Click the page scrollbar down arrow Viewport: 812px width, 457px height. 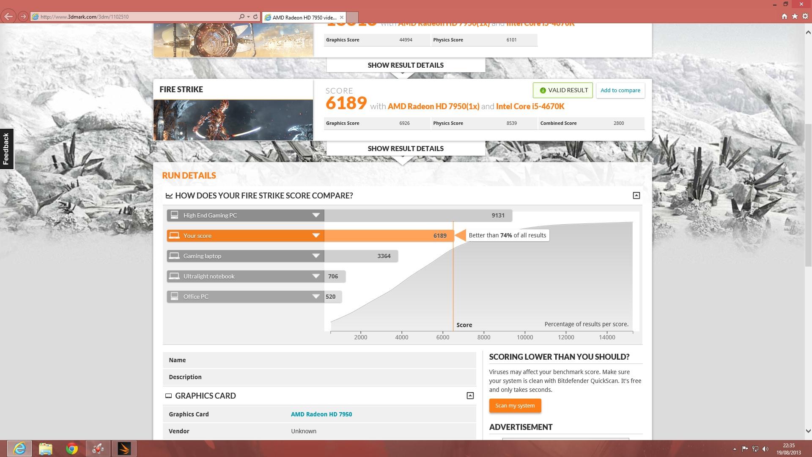[x=808, y=431]
